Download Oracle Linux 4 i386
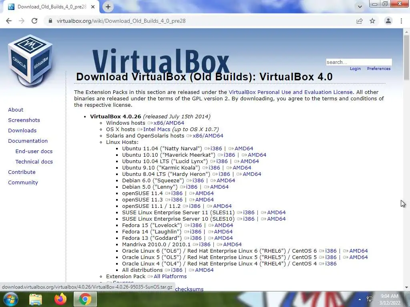Image resolution: width=410 pixels, height=307 pixels. (x=331, y=264)
